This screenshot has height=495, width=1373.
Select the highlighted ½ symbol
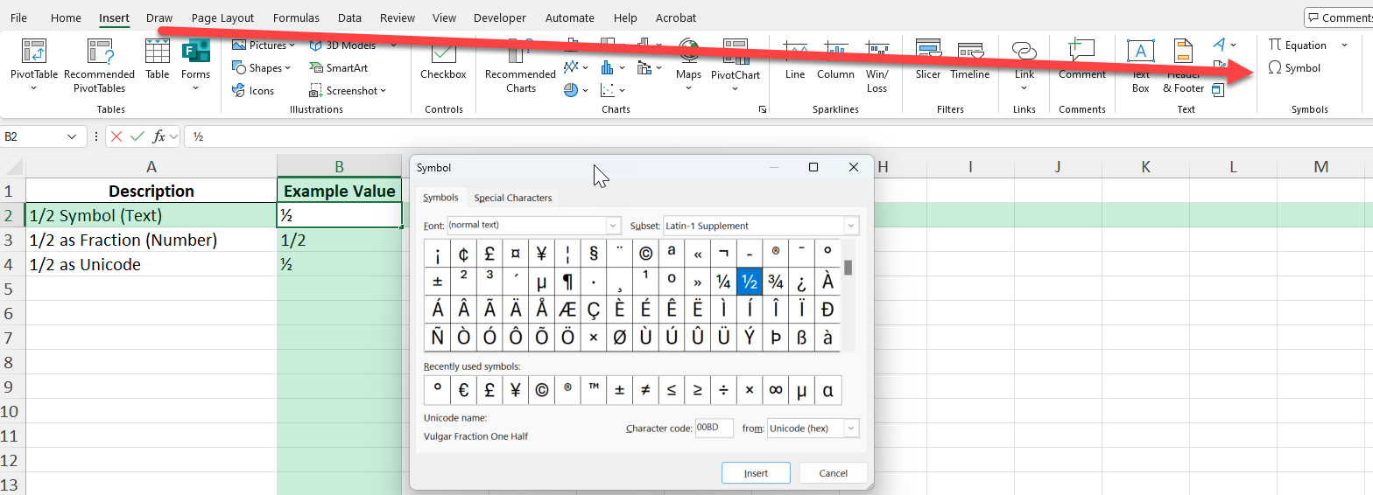pos(750,281)
